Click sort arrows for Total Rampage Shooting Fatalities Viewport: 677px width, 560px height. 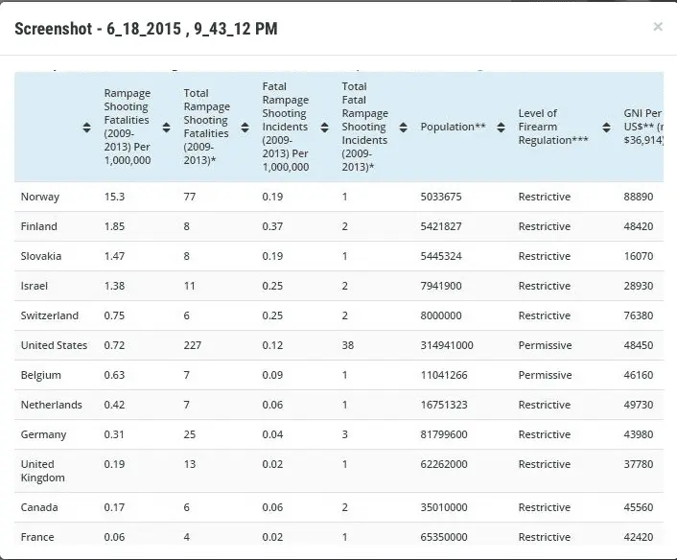(245, 128)
